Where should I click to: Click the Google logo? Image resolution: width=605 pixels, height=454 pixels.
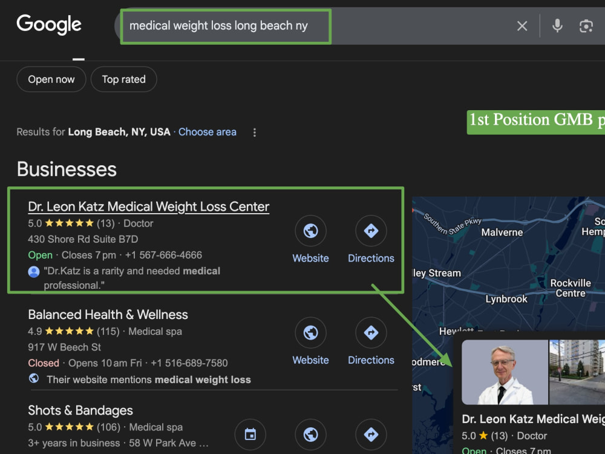[49, 24]
